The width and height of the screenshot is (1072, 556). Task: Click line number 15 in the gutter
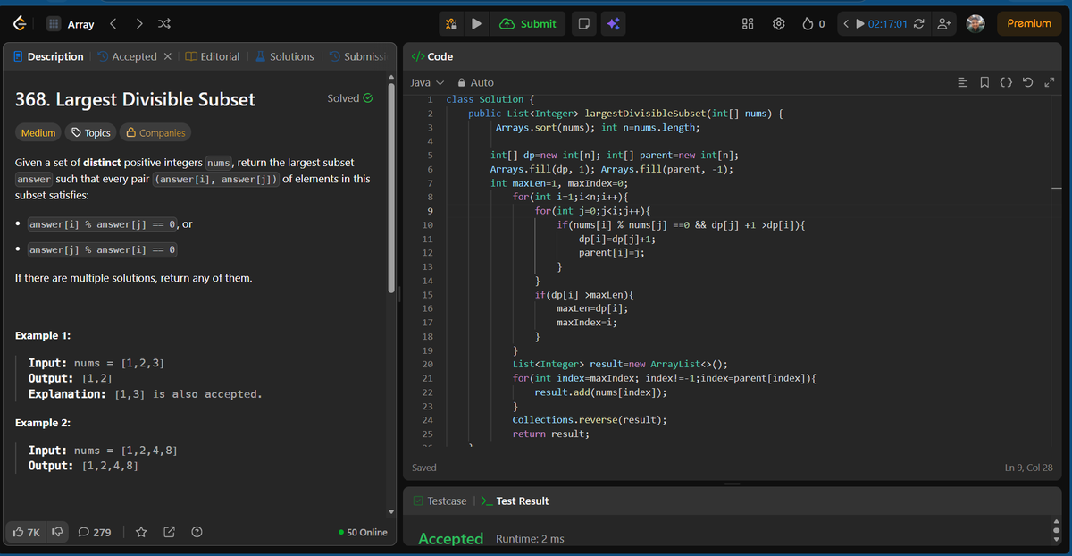[x=427, y=294]
